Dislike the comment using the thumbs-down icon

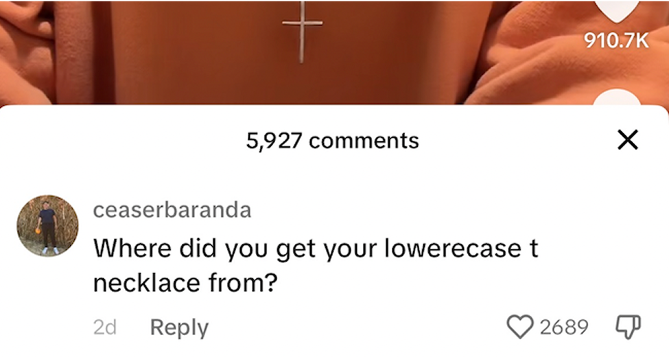point(628,327)
